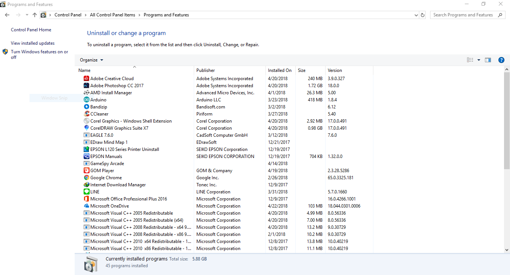Image resolution: width=510 pixels, height=275 pixels.
Task: Toggle the preview pane icon
Action: 488,60
